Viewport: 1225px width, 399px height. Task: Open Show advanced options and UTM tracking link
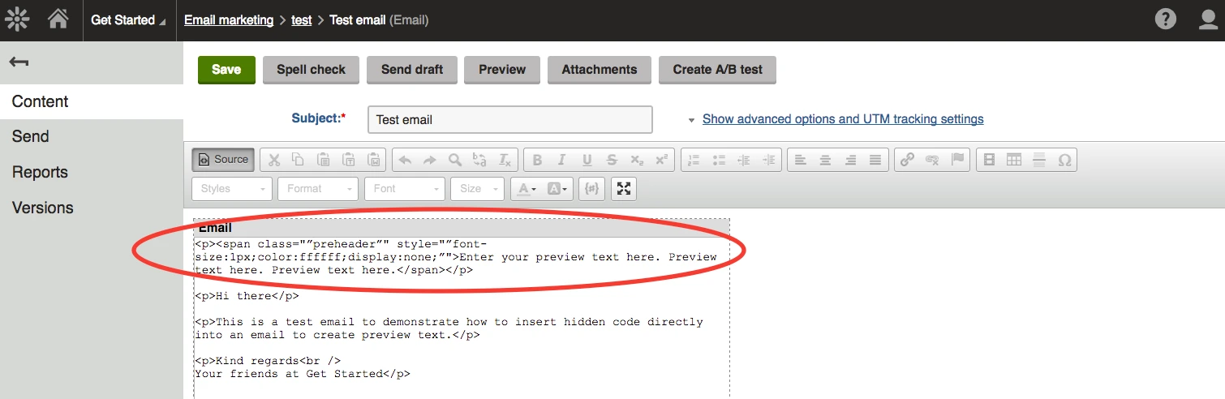pos(843,119)
